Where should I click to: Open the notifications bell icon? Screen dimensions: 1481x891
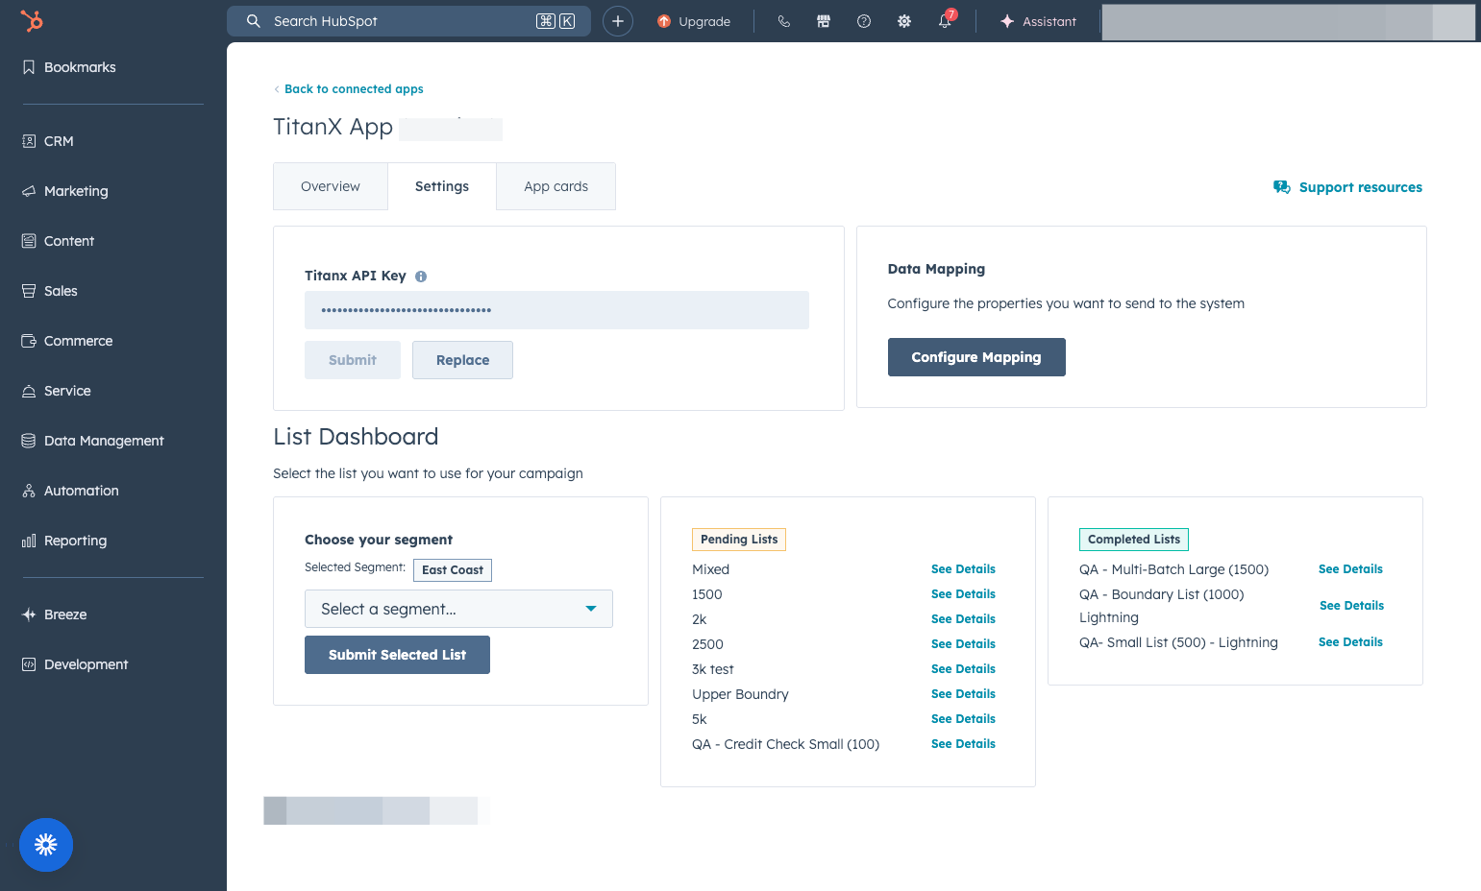946,21
